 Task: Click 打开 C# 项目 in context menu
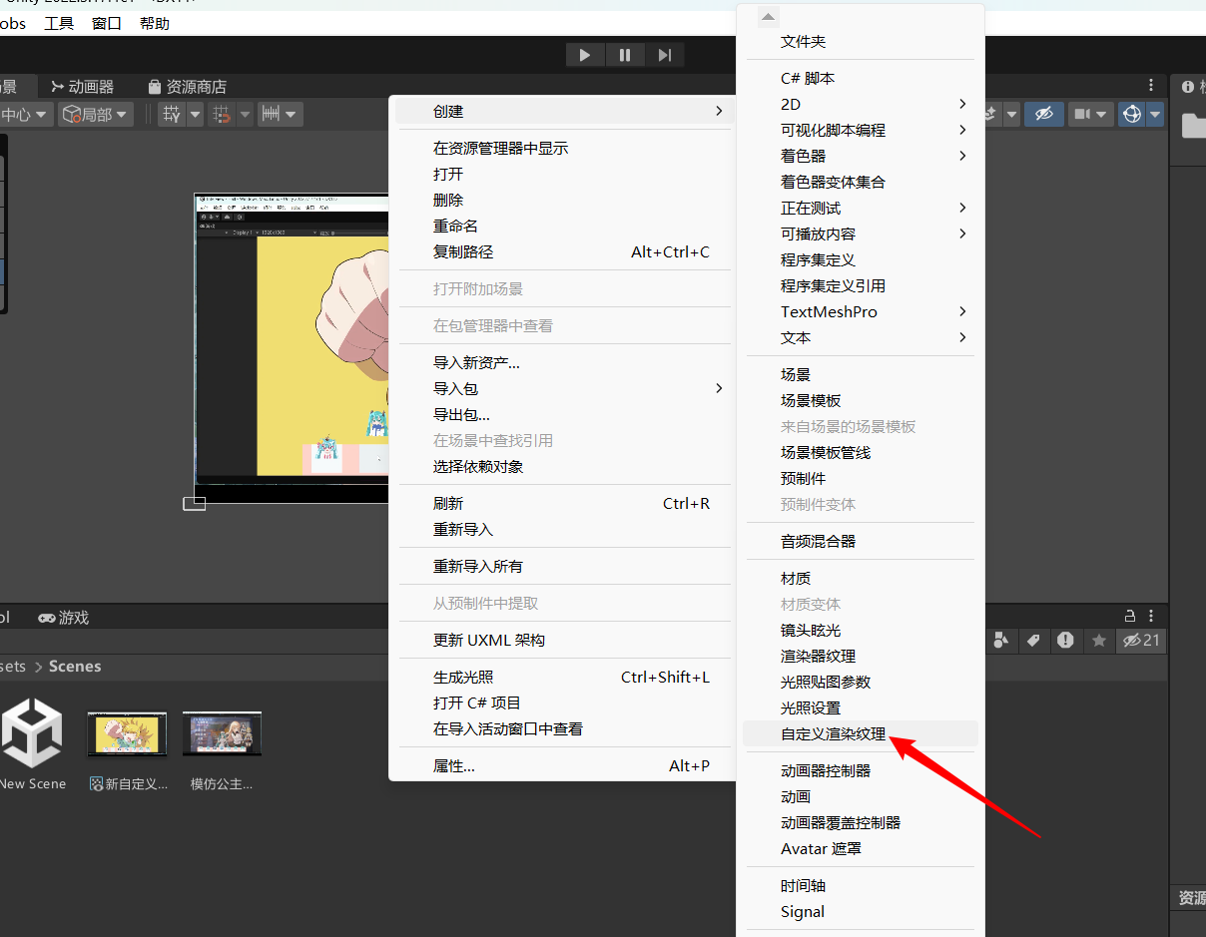[565, 703]
